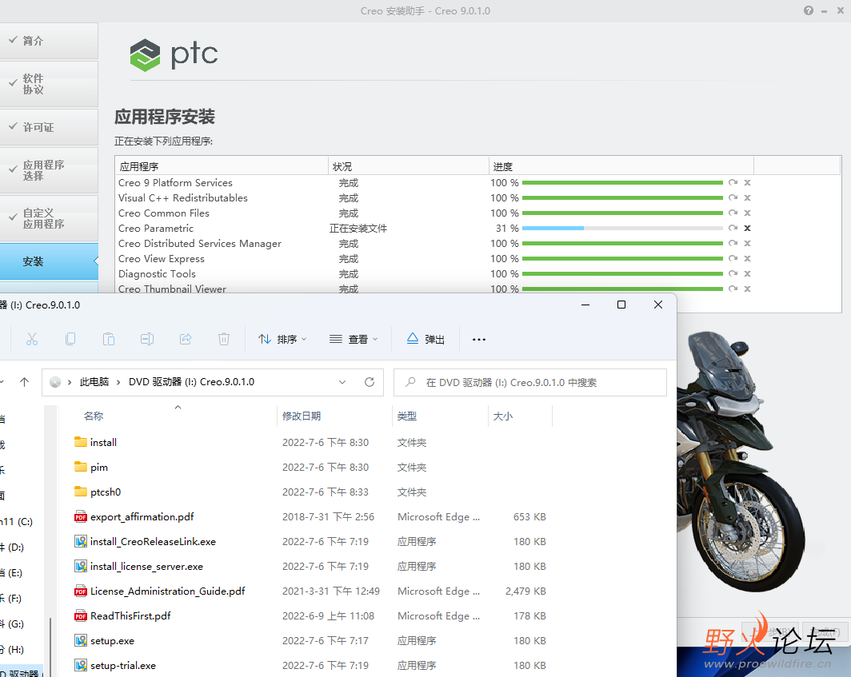The height and width of the screenshot is (677, 851).
Task: Click the navigation pane scrollbar
Action: tap(50, 646)
